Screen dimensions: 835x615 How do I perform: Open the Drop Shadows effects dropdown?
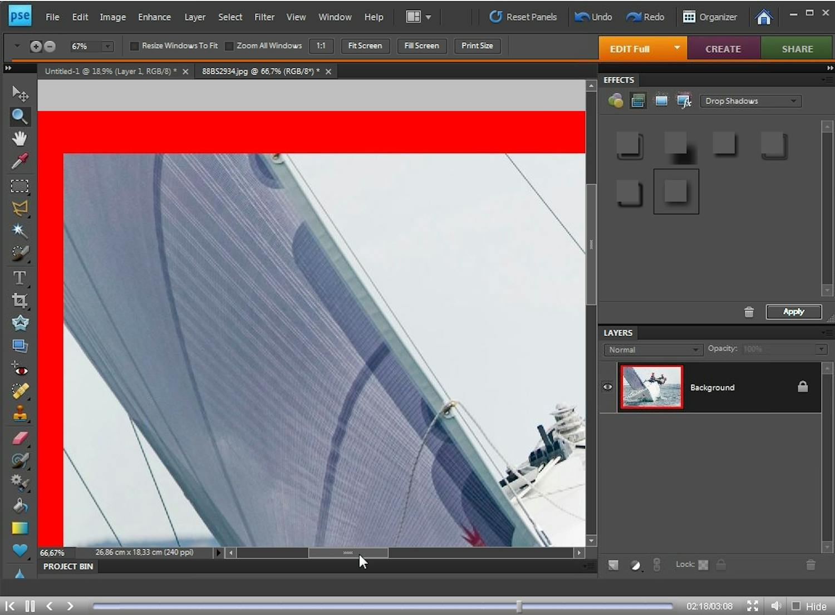tap(750, 101)
